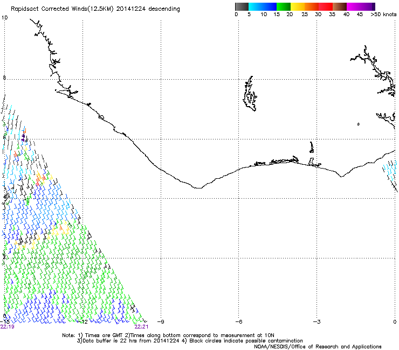The width and height of the screenshot is (399, 350).
Task: Click the yellow 20-25 knots legend swatch
Action: coord(298,6)
